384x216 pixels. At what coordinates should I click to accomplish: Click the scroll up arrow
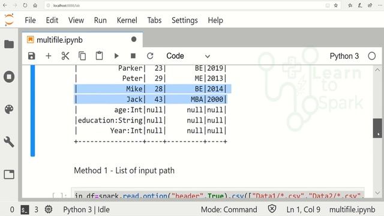click(377, 70)
